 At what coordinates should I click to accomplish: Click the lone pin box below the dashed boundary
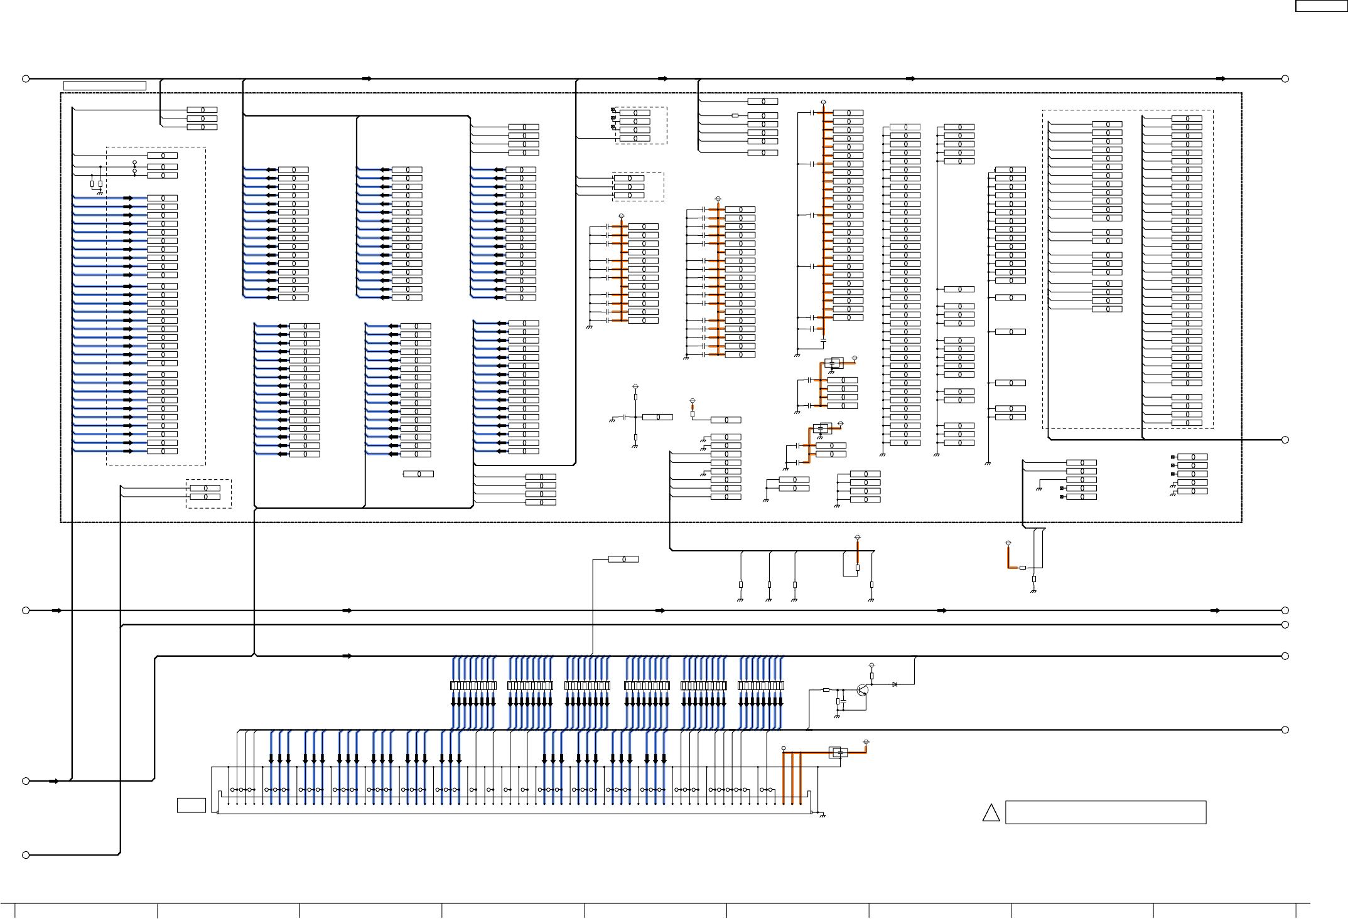click(623, 559)
